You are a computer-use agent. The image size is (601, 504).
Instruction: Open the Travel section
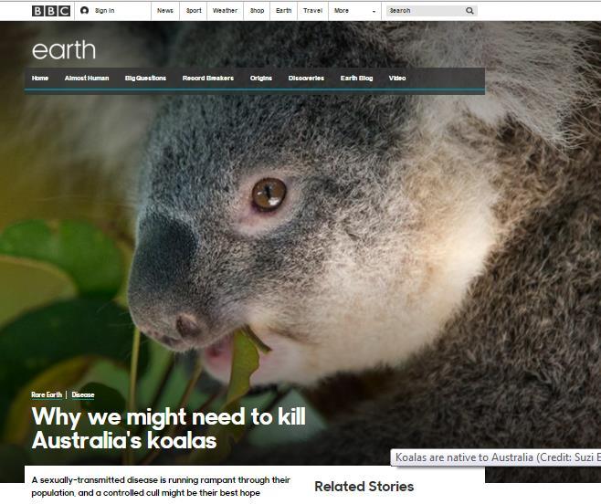[312, 11]
